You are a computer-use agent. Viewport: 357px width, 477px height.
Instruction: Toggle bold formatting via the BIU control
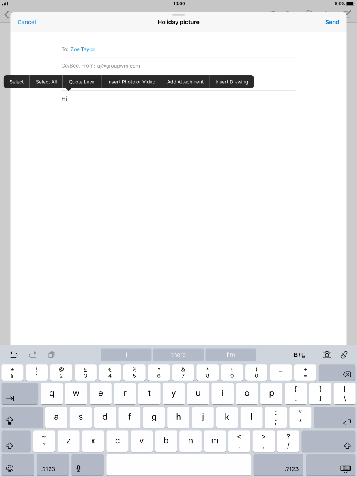[295, 355]
